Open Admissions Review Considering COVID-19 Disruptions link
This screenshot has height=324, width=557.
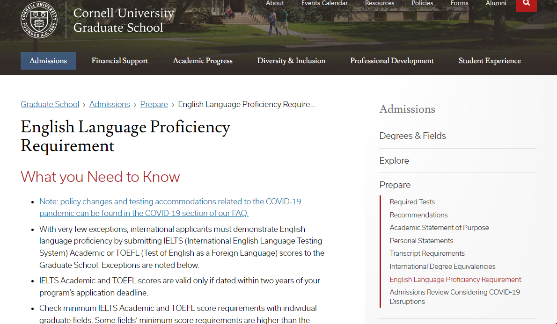[x=454, y=297]
